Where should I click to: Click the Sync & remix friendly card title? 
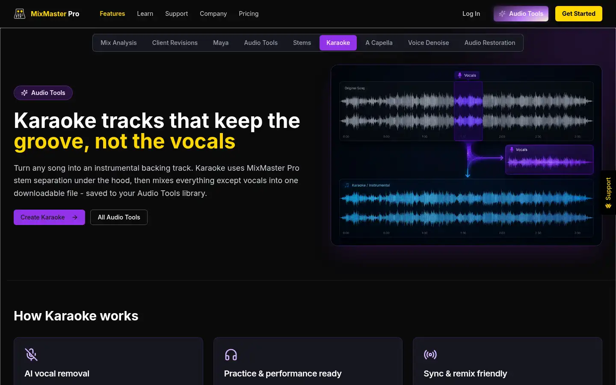click(x=465, y=373)
